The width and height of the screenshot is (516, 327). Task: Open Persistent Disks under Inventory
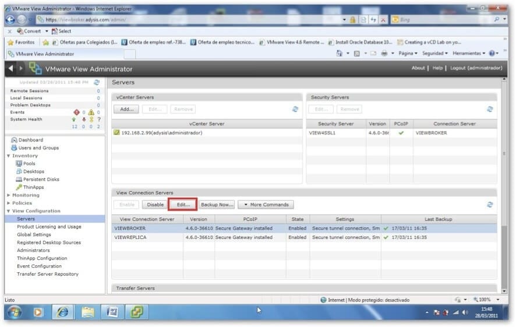(41, 180)
